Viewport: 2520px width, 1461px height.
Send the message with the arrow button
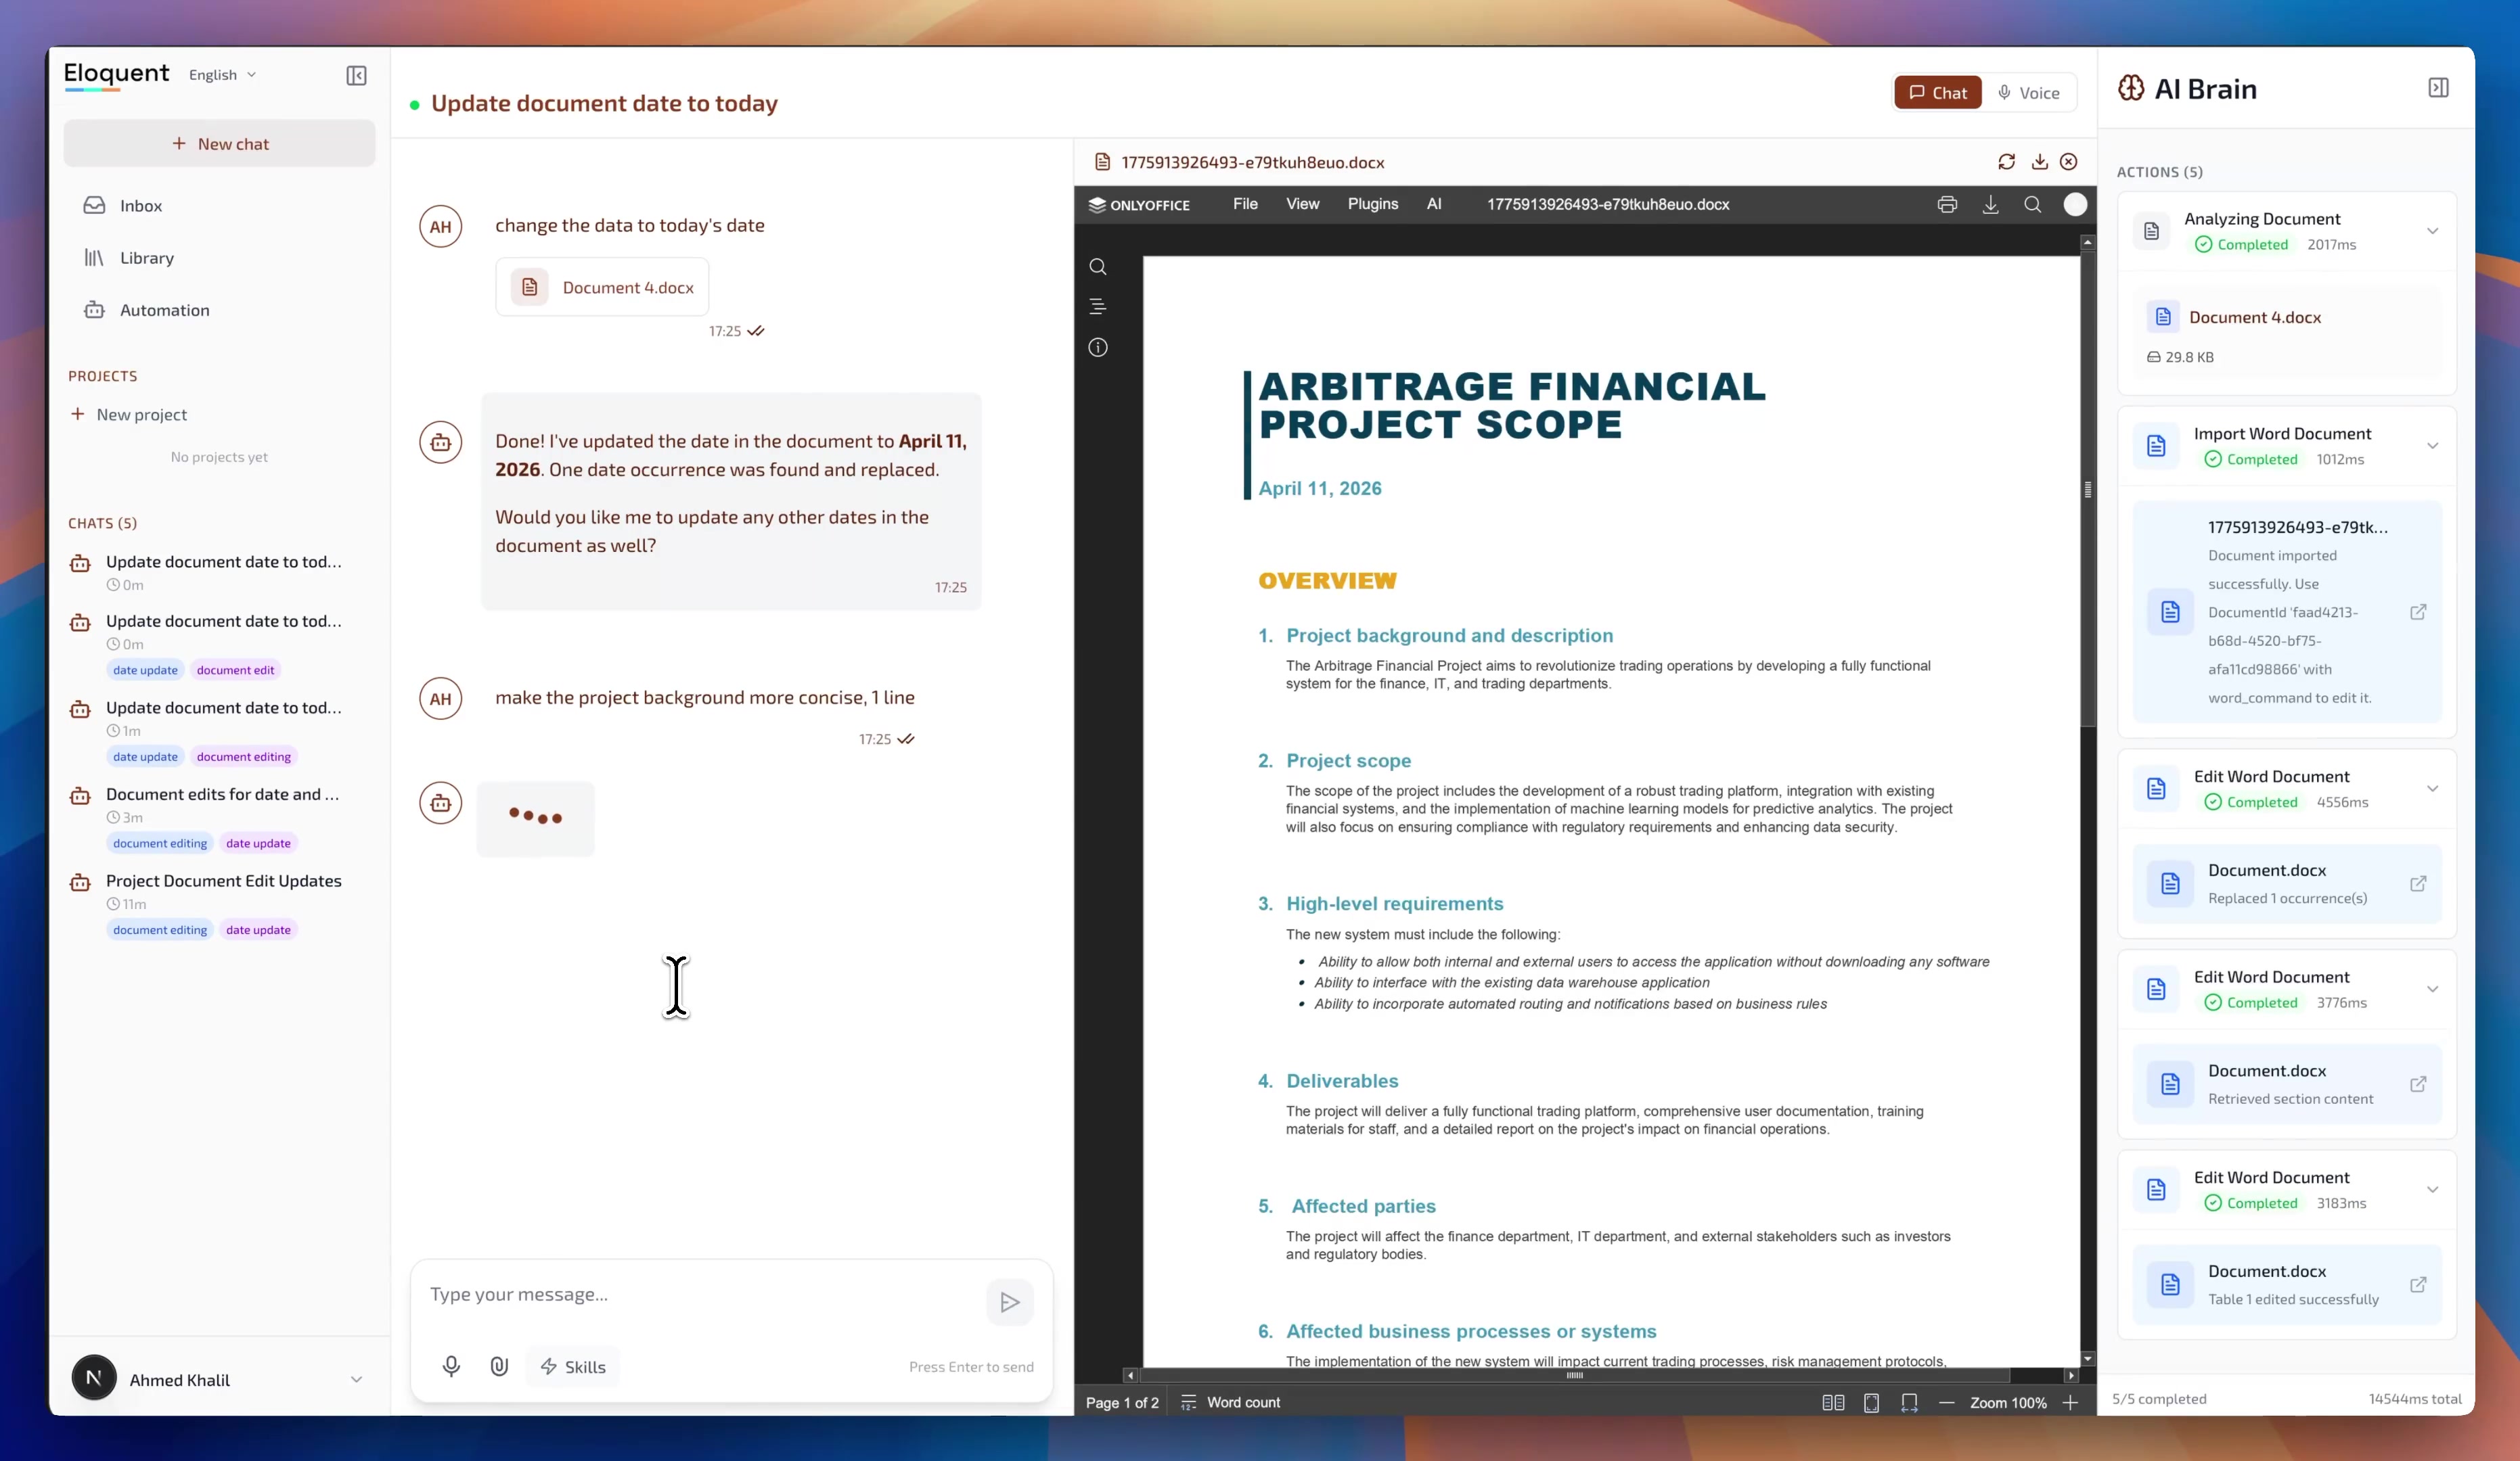1009,1302
